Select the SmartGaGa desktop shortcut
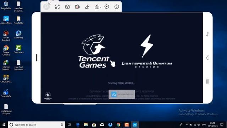227x128 pixels. [x=6, y=93]
